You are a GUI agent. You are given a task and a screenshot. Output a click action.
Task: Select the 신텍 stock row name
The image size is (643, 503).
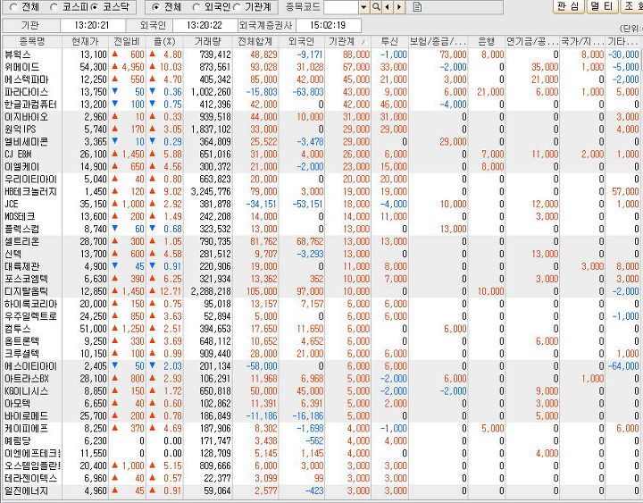pyautogui.click(x=13, y=254)
